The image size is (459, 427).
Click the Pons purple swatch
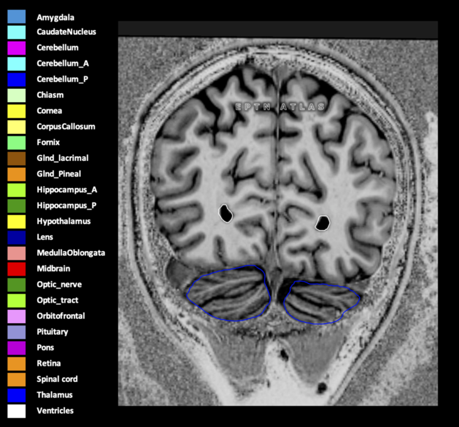tap(16, 348)
